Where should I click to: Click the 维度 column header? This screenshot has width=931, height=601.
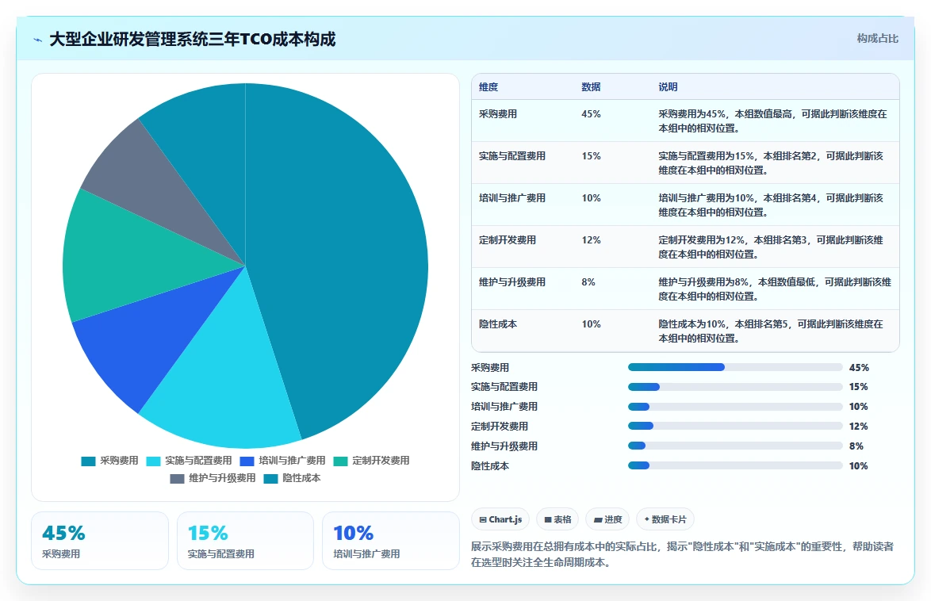point(488,87)
